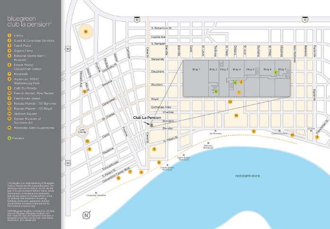Click the north compass icon
The width and height of the screenshot is (330, 229).
[x=86, y=216]
